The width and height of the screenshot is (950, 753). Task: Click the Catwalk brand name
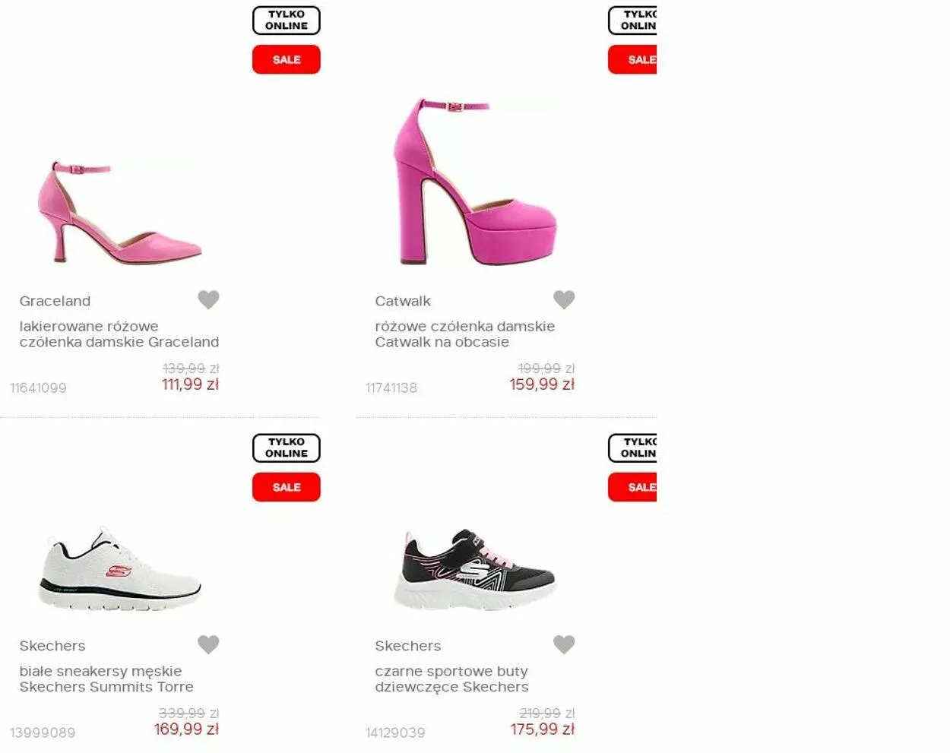tap(403, 301)
